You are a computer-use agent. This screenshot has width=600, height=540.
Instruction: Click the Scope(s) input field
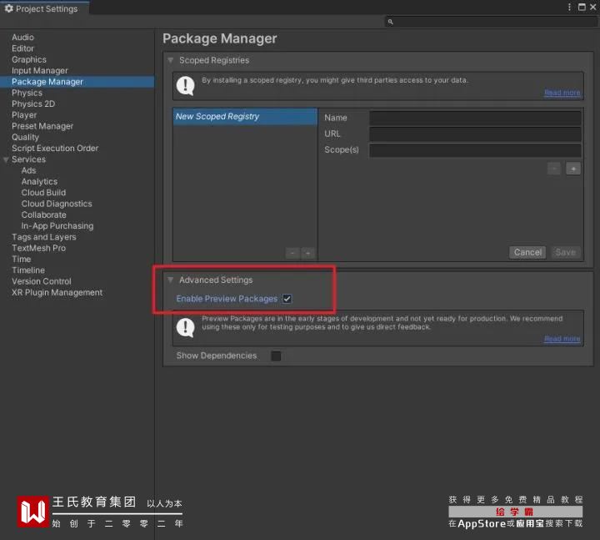tap(475, 150)
